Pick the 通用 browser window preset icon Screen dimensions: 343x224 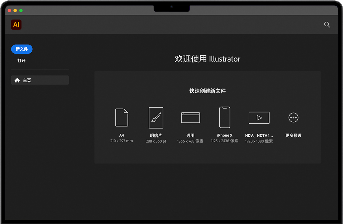click(x=190, y=117)
